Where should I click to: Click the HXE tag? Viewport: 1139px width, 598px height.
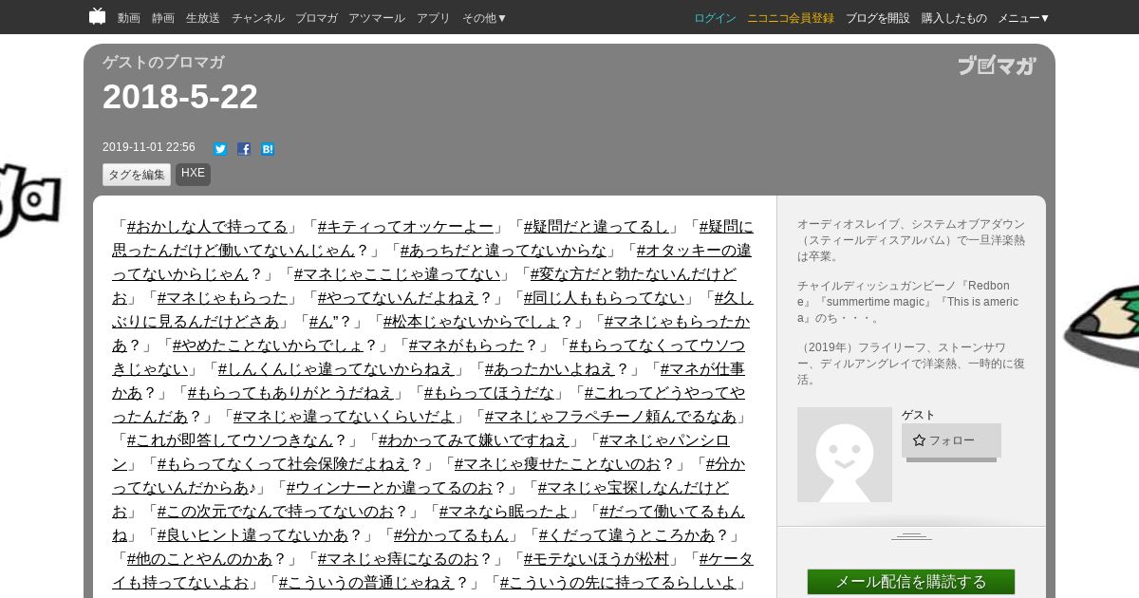[193, 174]
